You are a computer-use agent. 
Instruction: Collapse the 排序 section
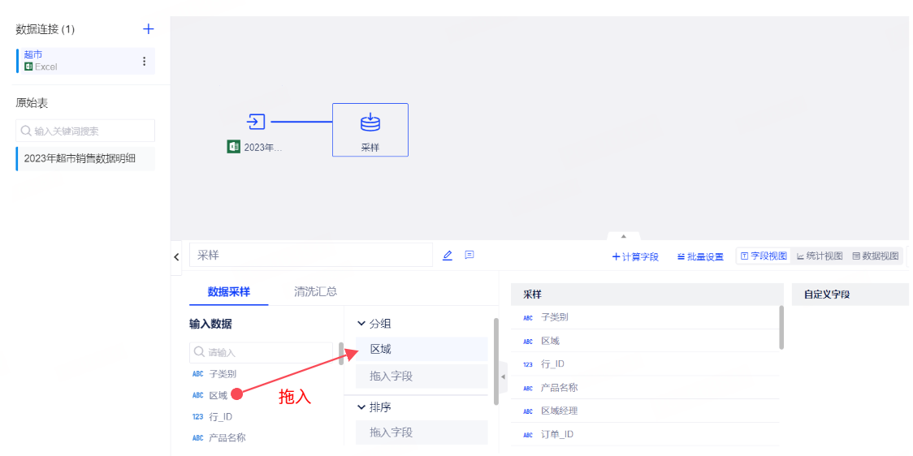(361, 407)
